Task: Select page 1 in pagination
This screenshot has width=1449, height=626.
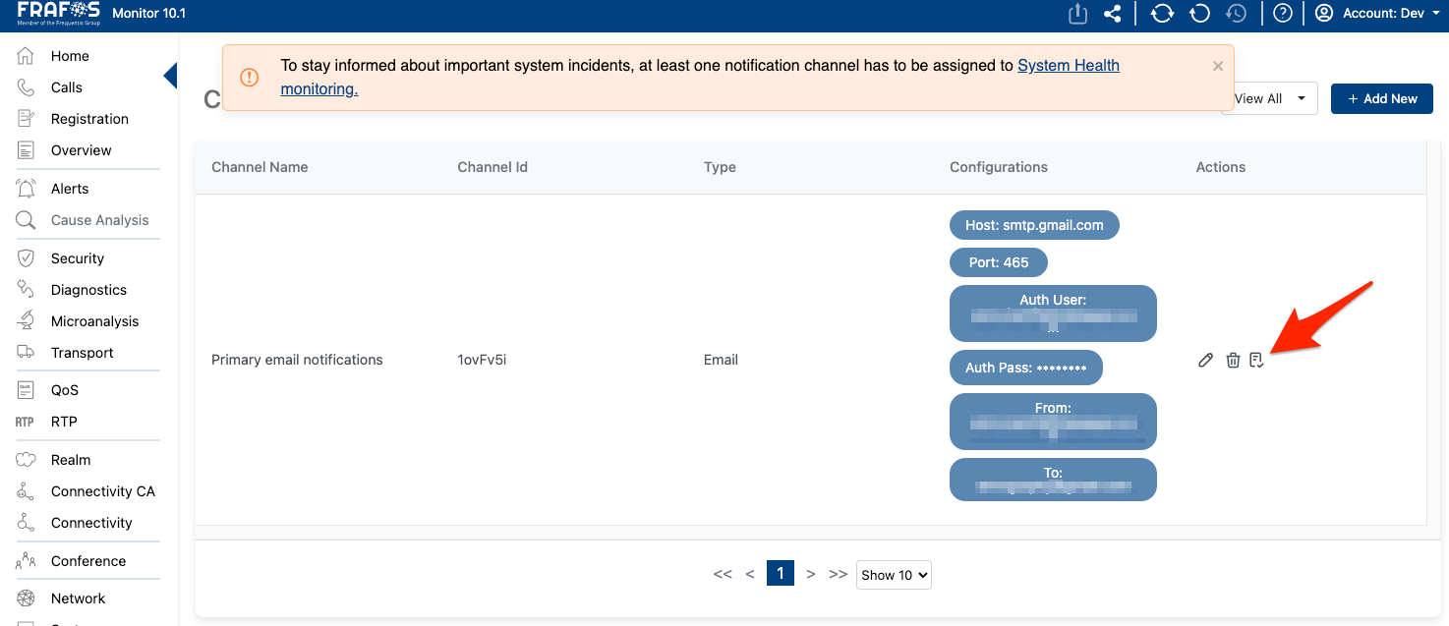Action: (x=781, y=573)
